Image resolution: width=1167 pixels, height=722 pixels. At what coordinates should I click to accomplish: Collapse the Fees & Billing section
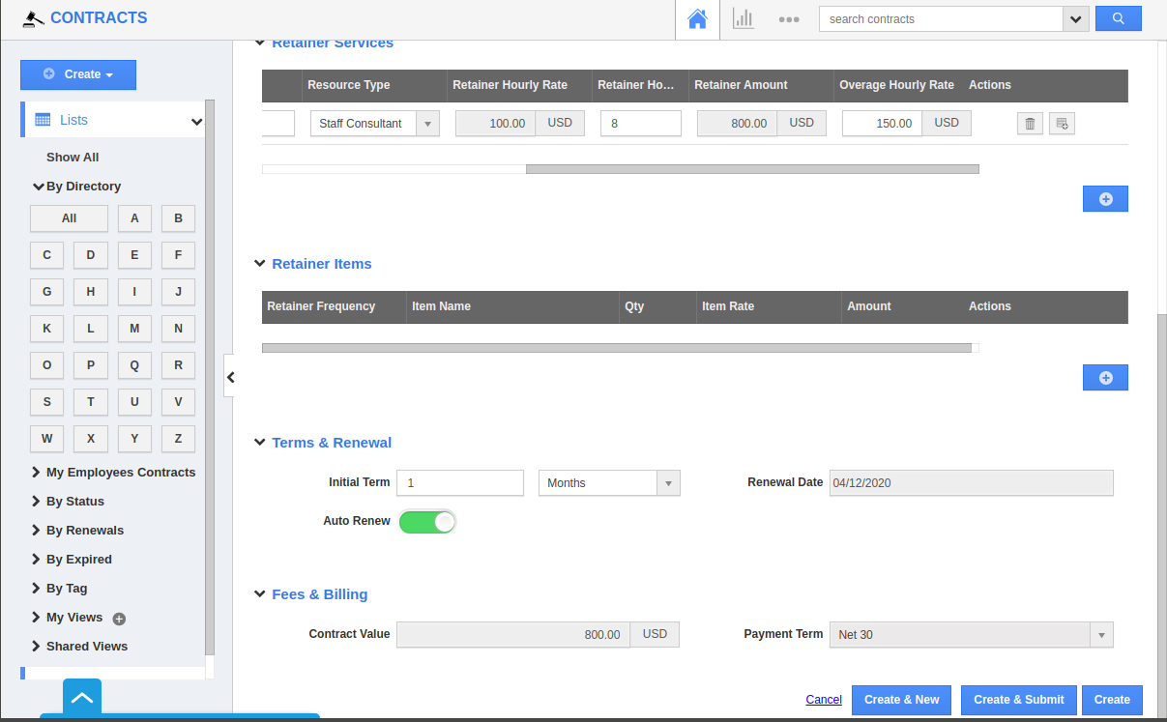[259, 594]
